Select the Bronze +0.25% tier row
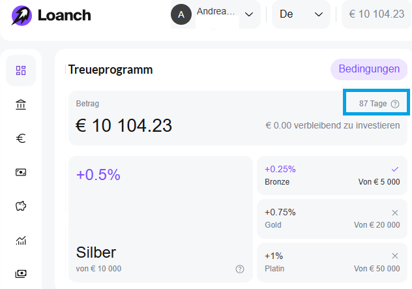 (332, 175)
